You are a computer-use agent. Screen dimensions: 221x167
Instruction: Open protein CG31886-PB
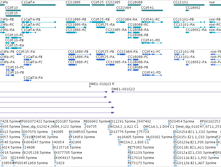[78, 52]
